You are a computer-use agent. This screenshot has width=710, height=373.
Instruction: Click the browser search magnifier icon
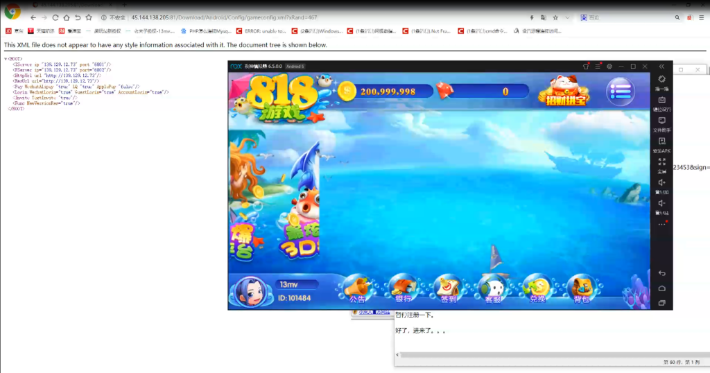[x=677, y=17]
